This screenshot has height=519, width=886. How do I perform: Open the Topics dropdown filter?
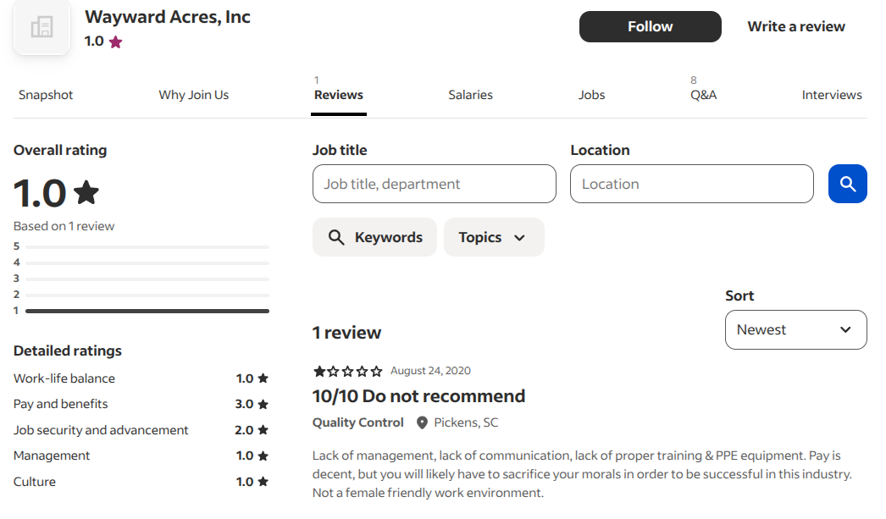coord(493,237)
